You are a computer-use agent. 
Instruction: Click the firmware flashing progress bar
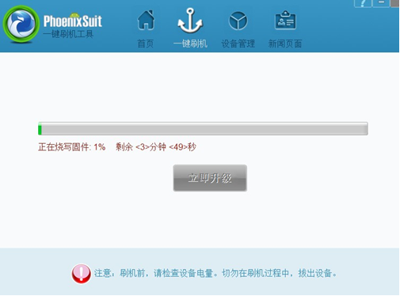pos(203,128)
